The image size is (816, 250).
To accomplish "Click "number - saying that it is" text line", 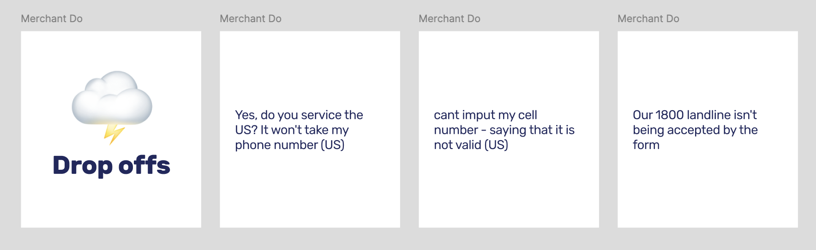I will (504, 130).
